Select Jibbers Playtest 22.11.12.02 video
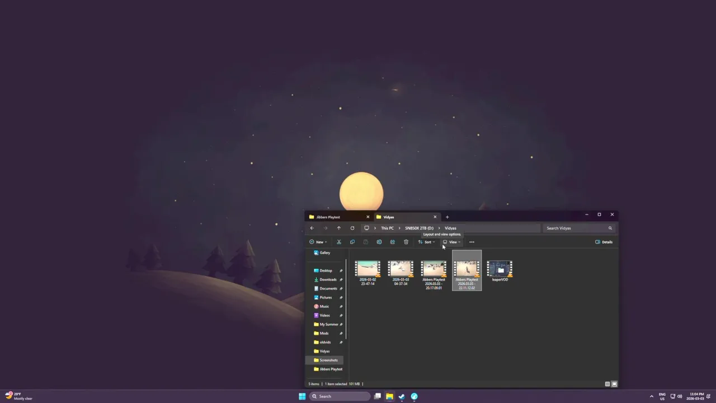 467,271
